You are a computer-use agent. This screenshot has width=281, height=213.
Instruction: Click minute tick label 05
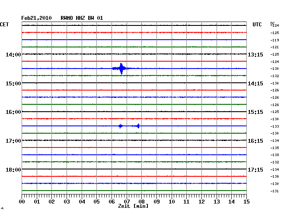tap(96, 202)
